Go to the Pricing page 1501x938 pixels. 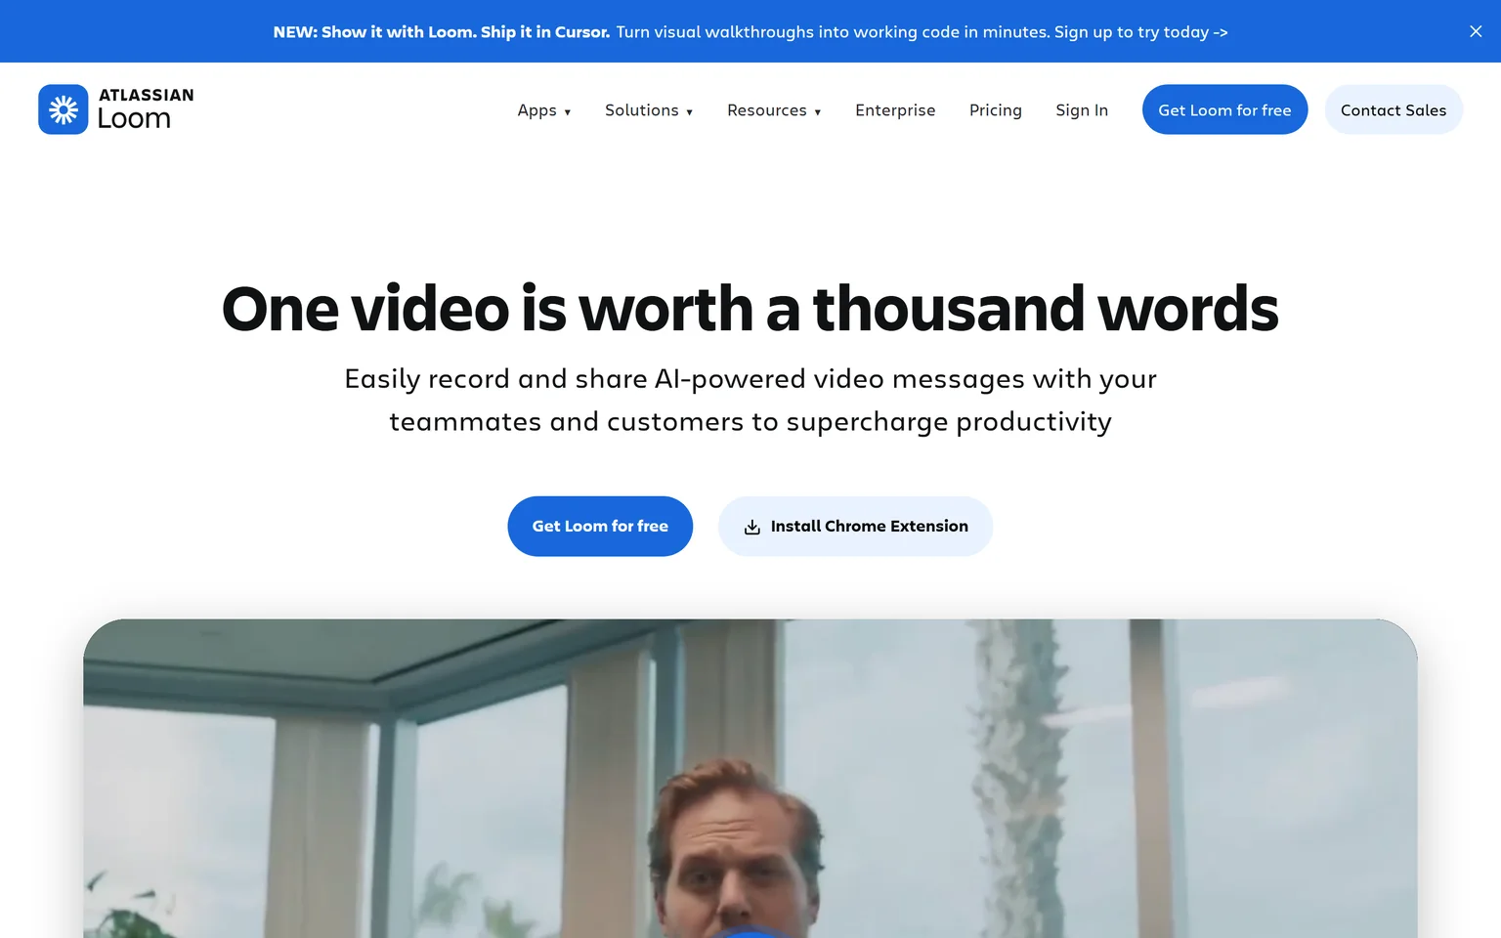[996, 110]
